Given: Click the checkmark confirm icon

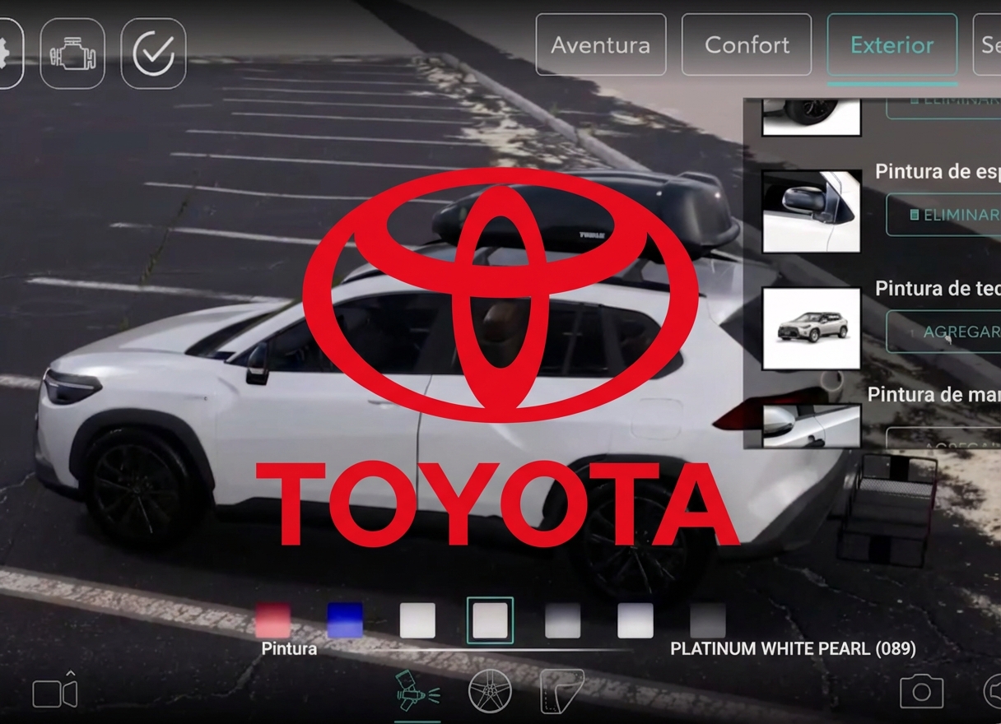Looking at the screenshot, I should [x=153, y=53].
